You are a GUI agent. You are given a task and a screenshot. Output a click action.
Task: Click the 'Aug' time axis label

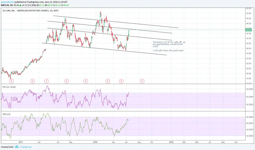(139, 142)
